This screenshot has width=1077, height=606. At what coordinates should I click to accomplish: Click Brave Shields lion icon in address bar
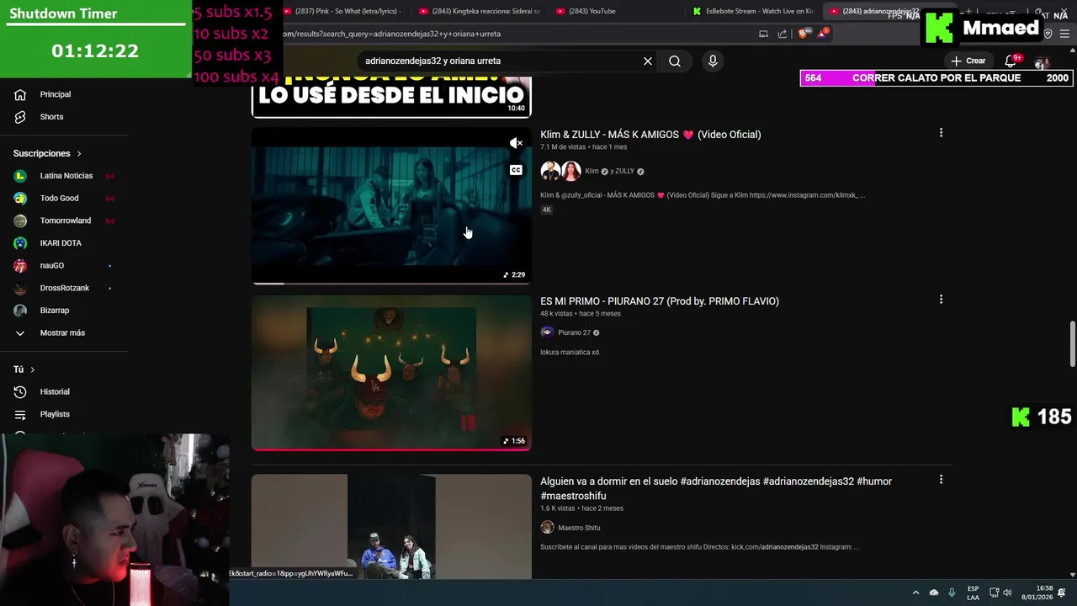pyautogui.click(x=803, y=34)
